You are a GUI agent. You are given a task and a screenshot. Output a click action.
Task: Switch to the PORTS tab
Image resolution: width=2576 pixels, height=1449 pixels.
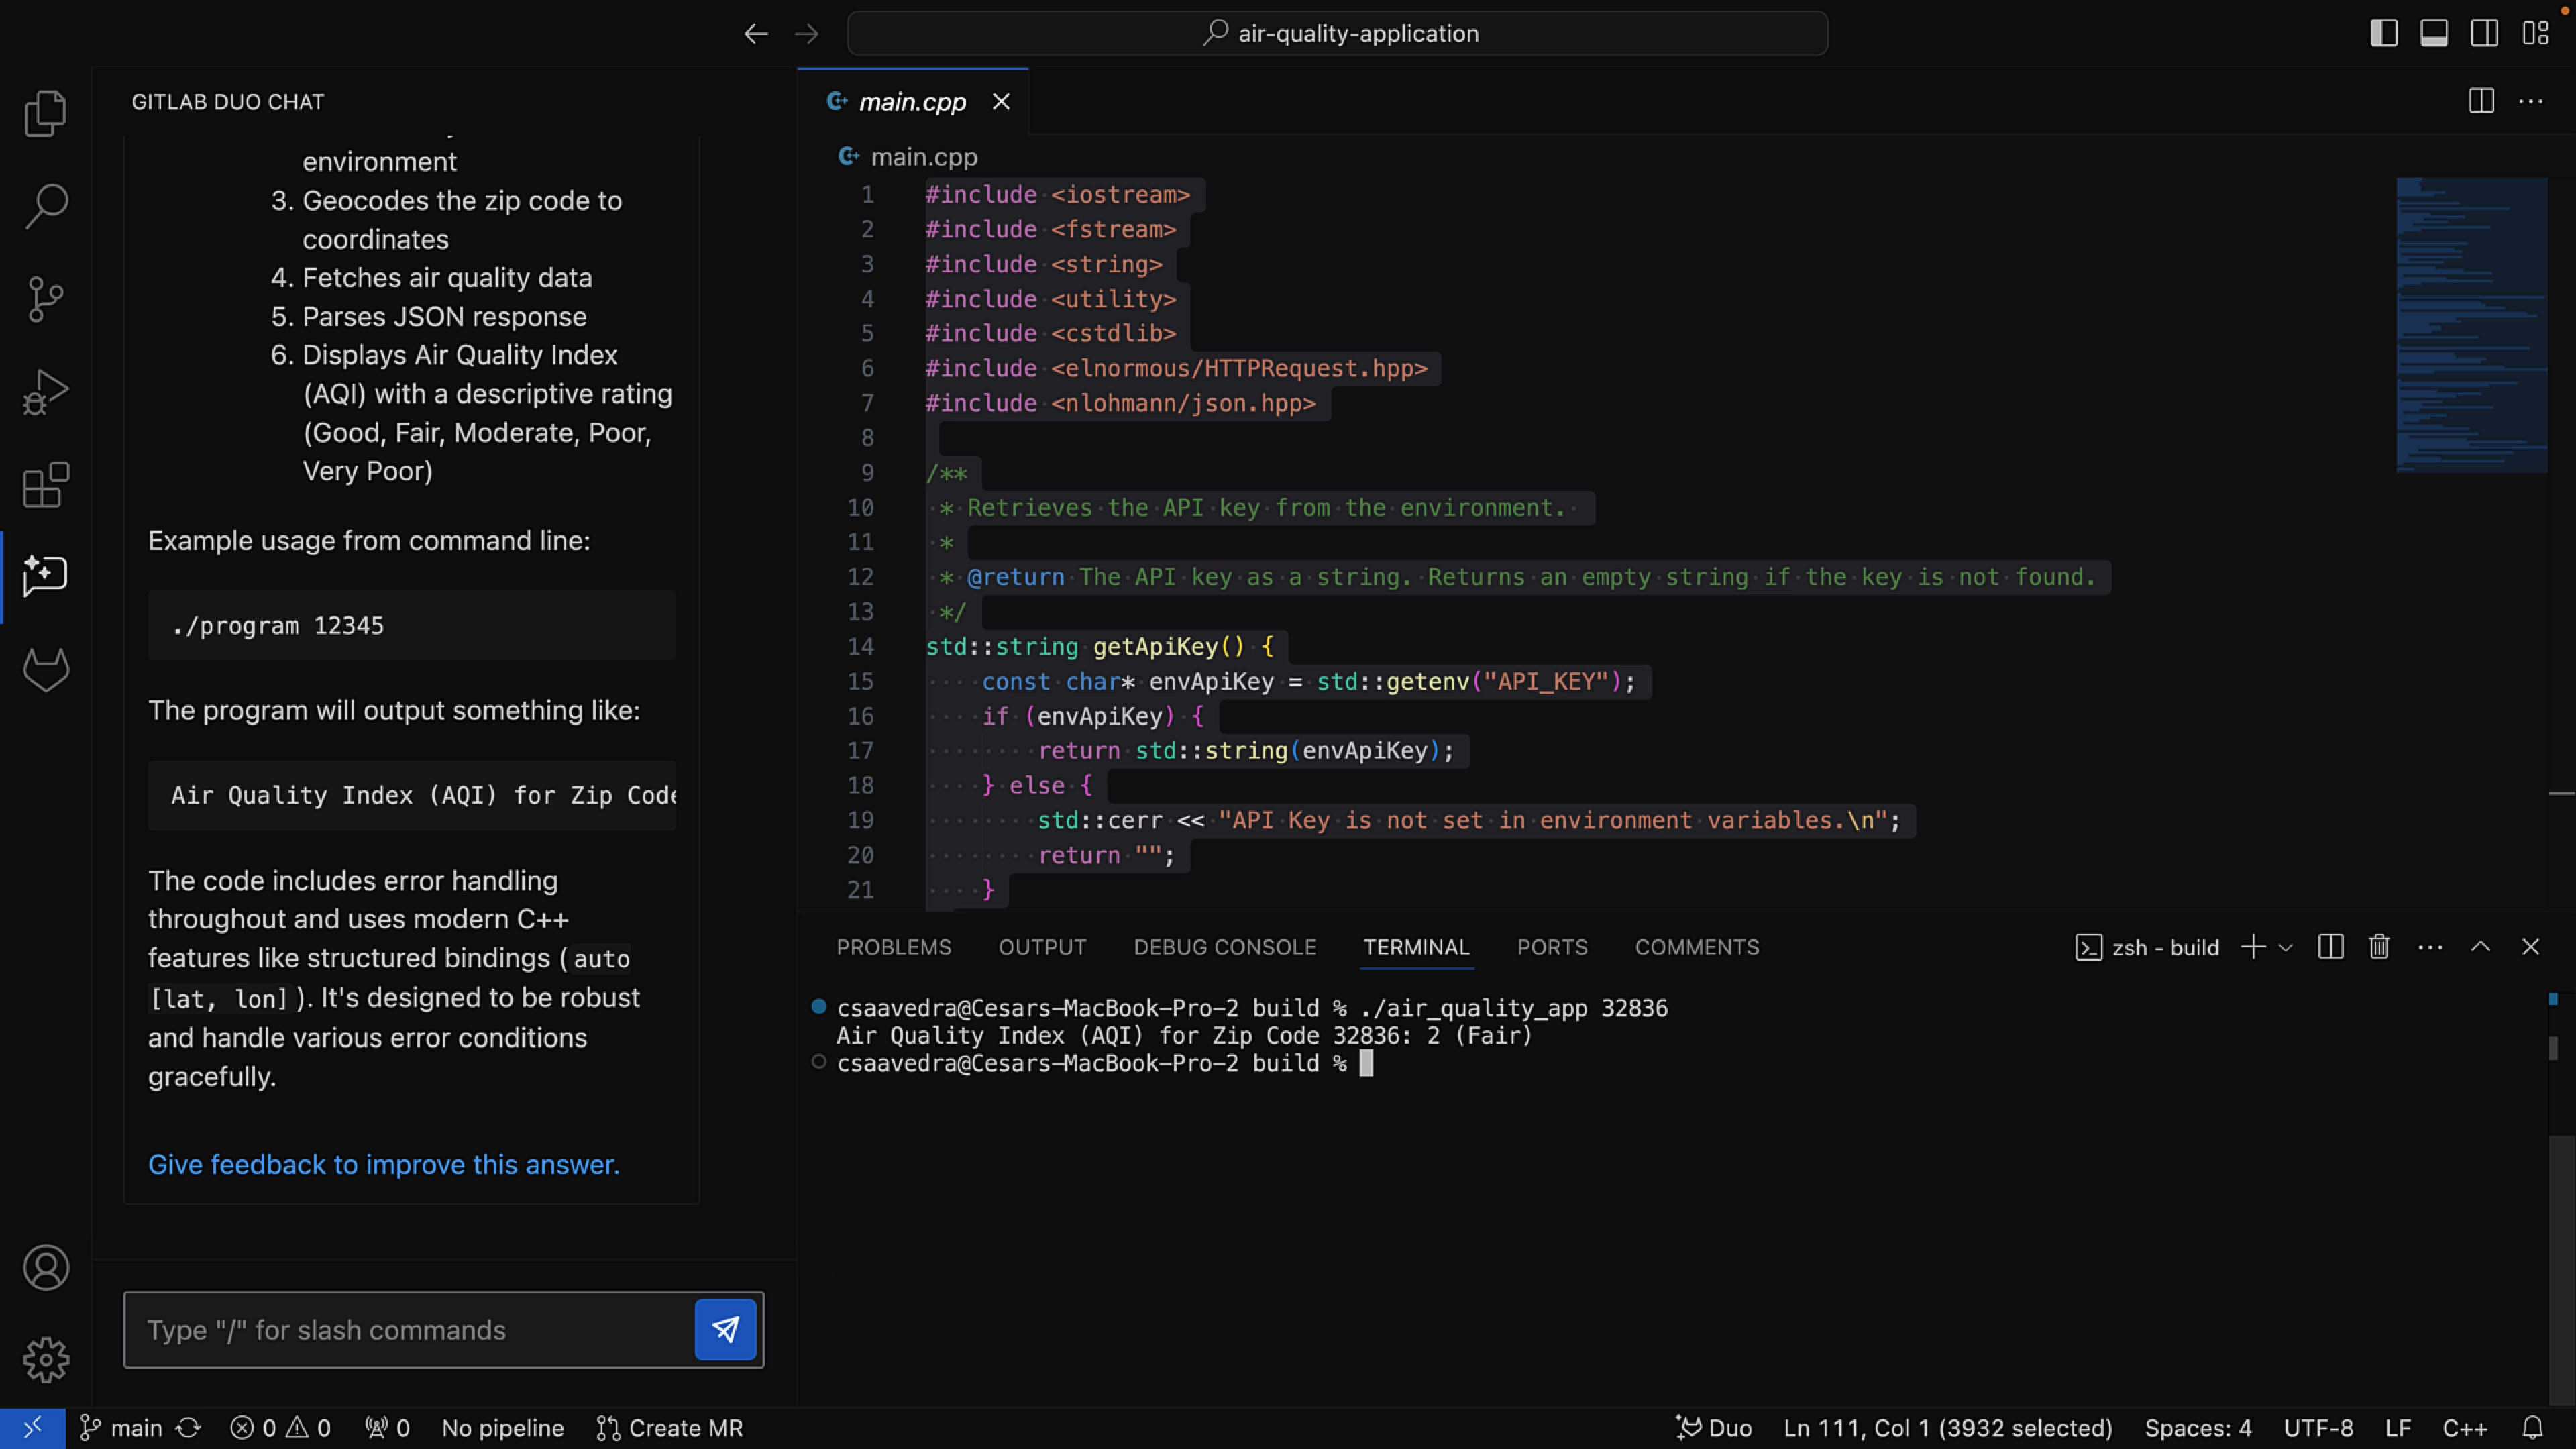tap(1552, 947)
